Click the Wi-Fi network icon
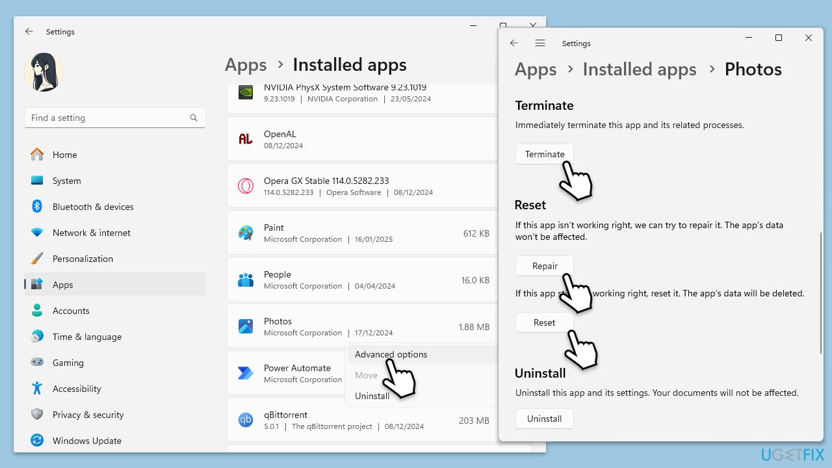This screenshot has height=468, width=832. (x=37, y=233)
